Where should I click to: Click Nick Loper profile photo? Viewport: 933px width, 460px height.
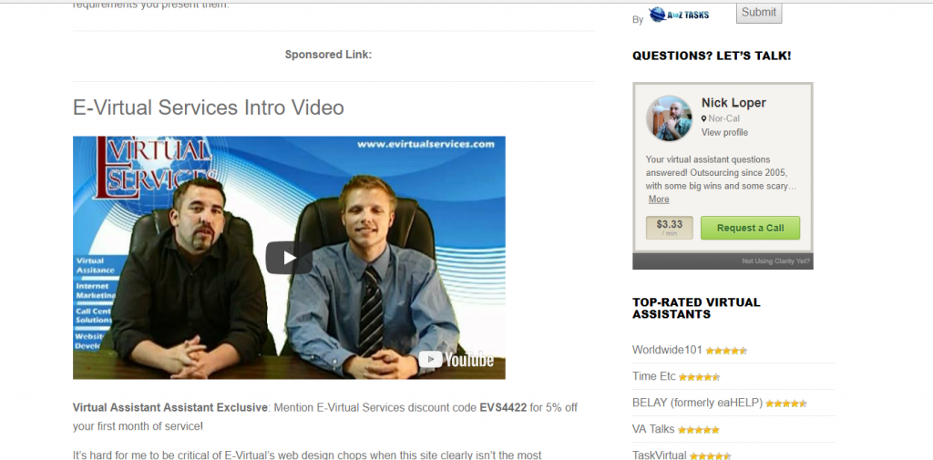pos(670,118)
